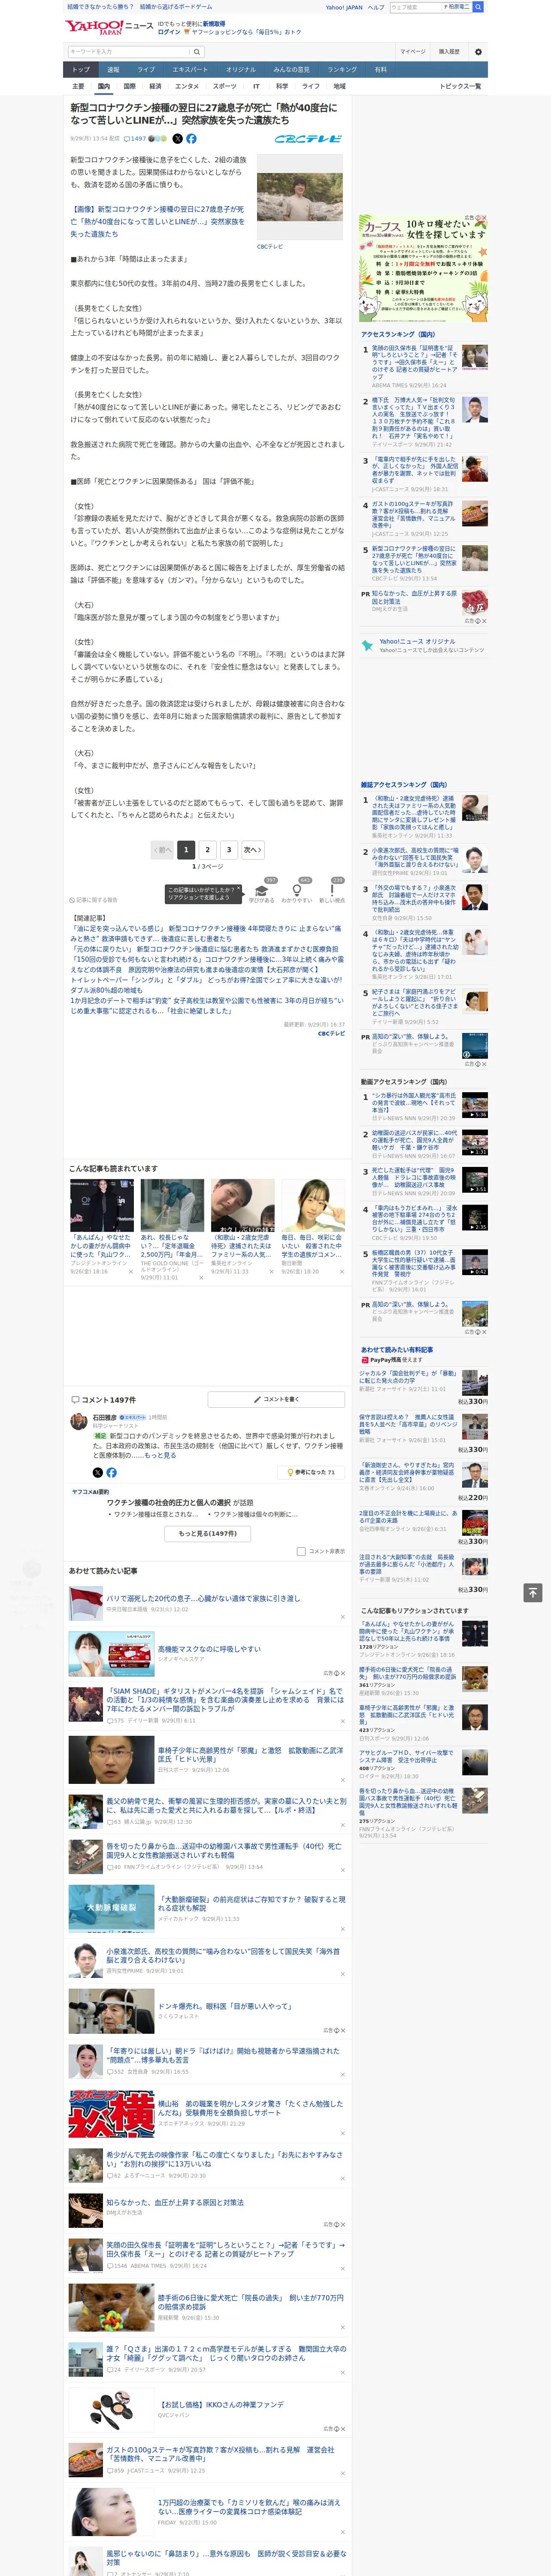Click 参考になった 71 button
This screenshot has width=551, height=2576.
[312, 1472]
